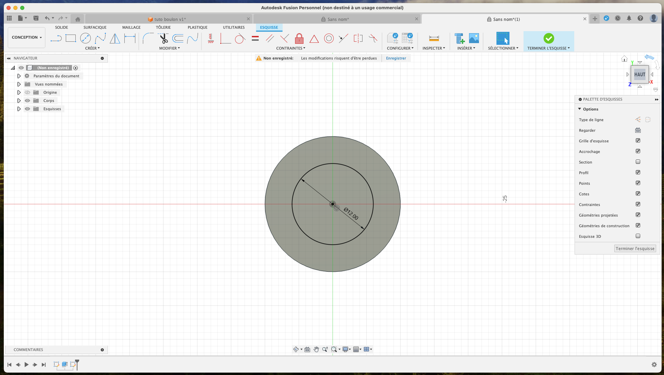Select the Spline sketch tool
Screen dimensions: 664x375
[100, 38]
